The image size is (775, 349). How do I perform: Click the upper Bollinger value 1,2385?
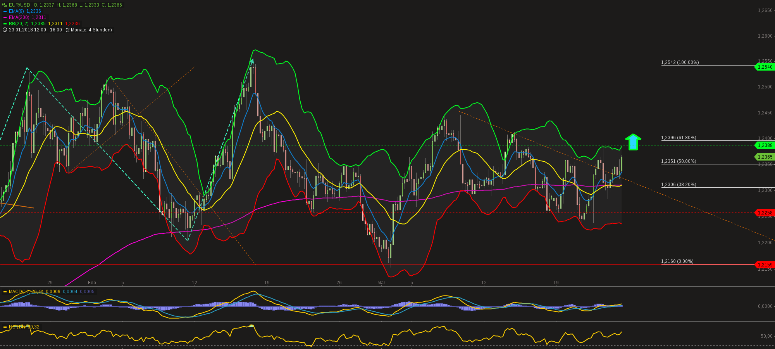38,24
